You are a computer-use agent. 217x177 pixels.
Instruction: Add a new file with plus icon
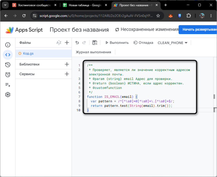67,43
